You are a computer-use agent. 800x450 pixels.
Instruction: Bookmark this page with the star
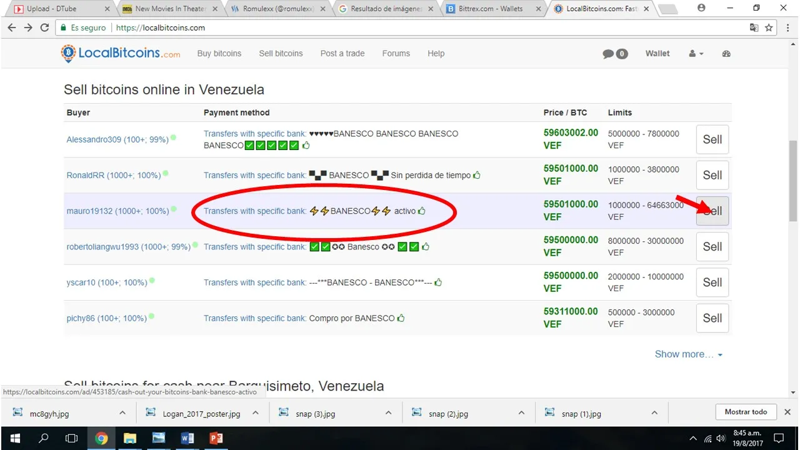pyautogui.click(x=769, y=27)
